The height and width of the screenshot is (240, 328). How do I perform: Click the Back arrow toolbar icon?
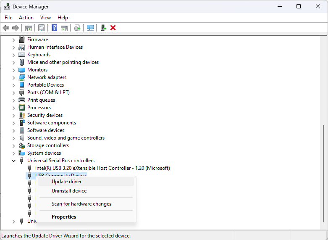(x=6, y=28)
